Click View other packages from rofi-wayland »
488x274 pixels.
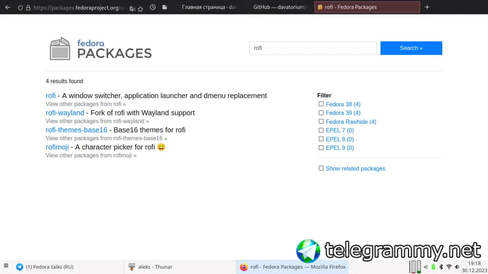tap(97, 121)
